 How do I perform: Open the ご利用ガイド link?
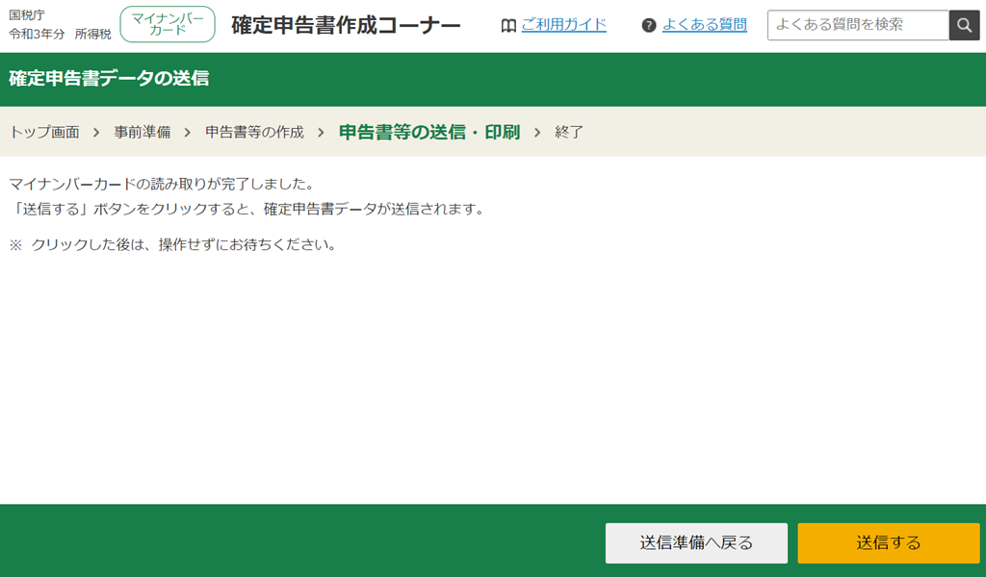coord(563,25)
